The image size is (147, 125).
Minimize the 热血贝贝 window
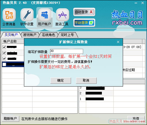(x=136, y=3)
